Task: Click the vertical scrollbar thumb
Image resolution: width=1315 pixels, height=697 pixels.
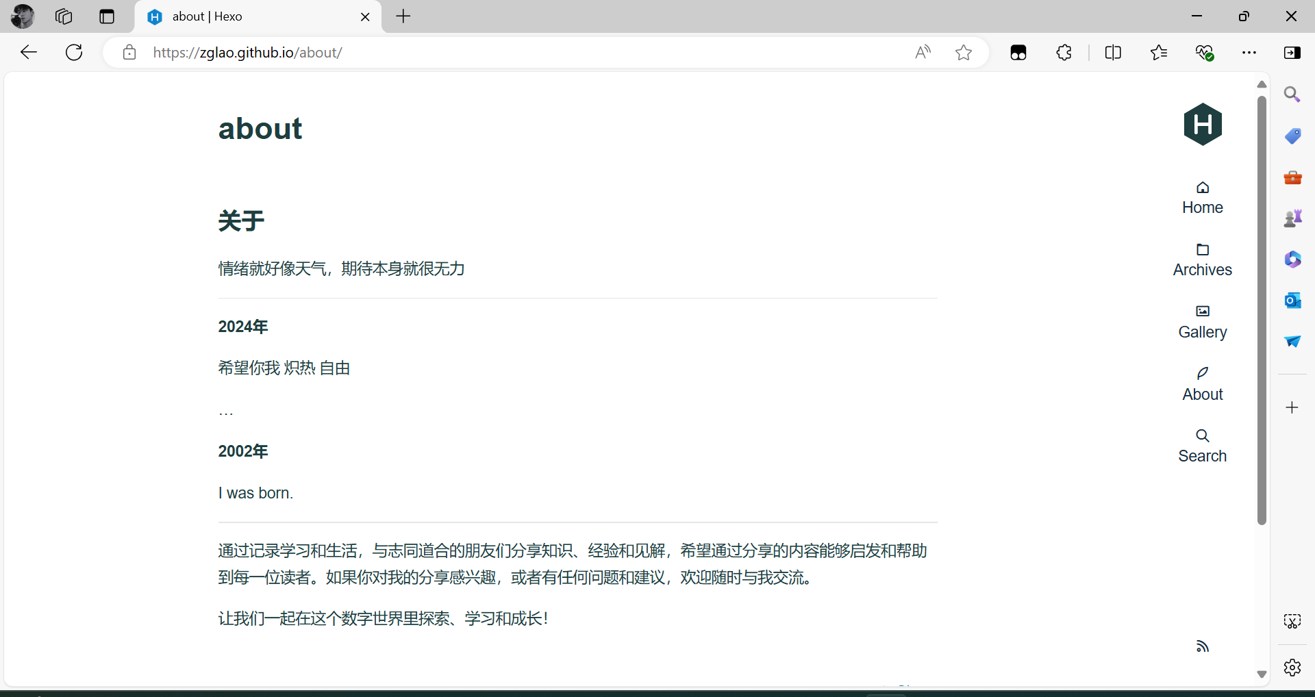Action: coord(1262,310)
